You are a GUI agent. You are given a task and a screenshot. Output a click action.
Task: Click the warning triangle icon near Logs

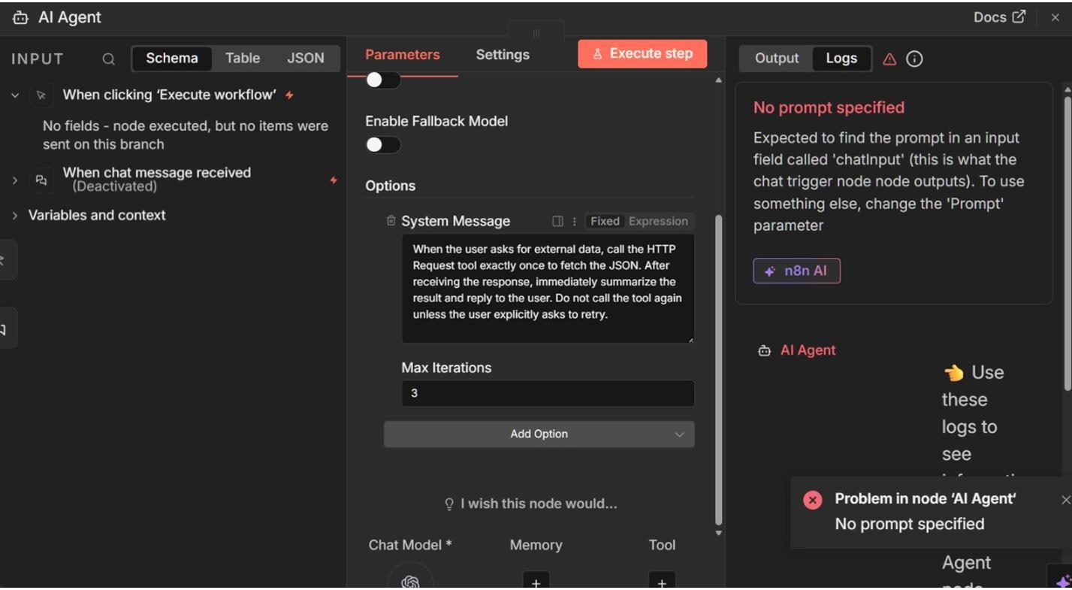(x=889, y=59)
